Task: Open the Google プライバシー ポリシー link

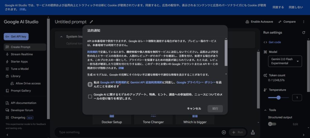Action: coord(196,82)
